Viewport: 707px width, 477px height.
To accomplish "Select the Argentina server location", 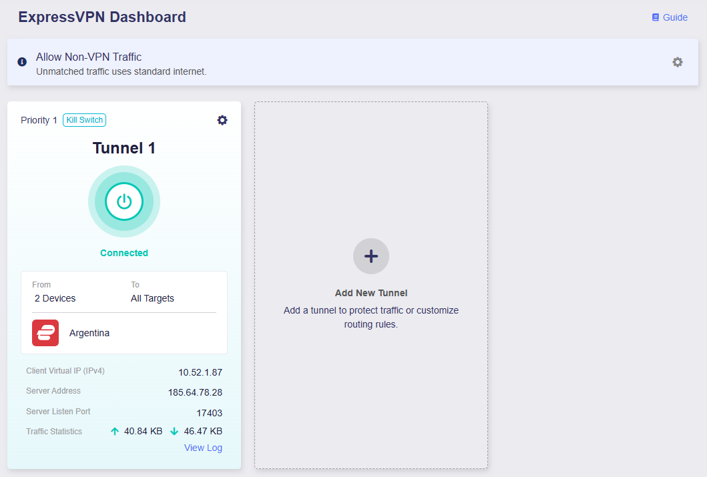I will pyautogui.click(x=89, y=333).
